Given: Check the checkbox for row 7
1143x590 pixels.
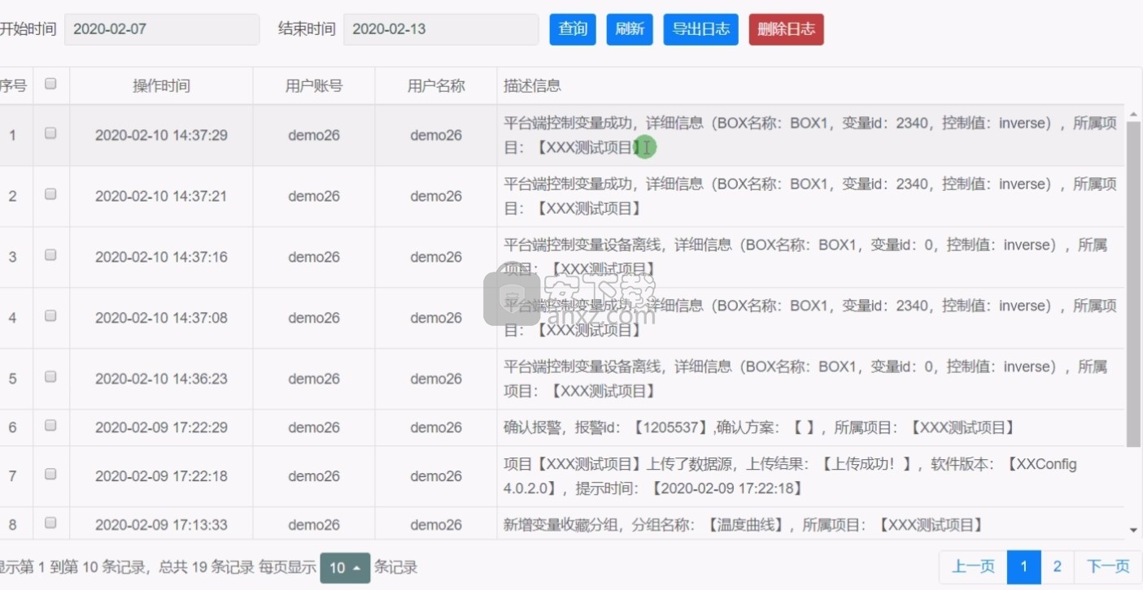Looking at the screenshot, I should (x=50, y=475).
